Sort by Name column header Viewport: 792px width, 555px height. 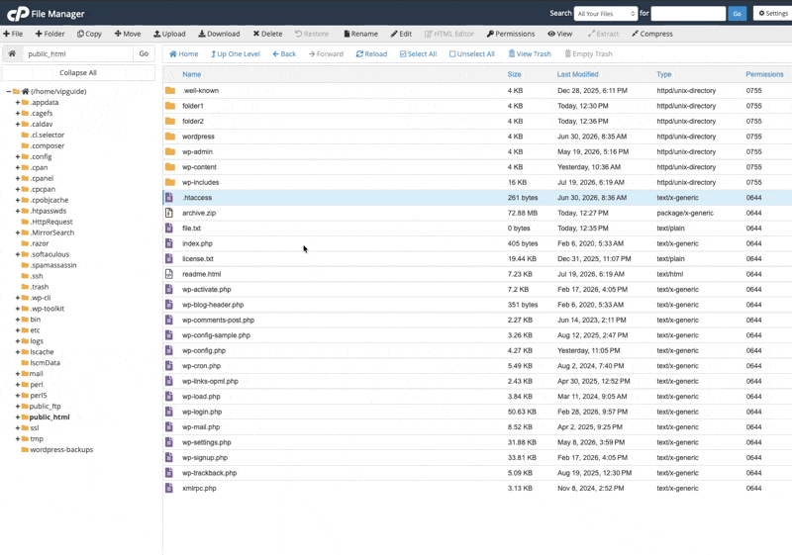[x=191, y=74]
